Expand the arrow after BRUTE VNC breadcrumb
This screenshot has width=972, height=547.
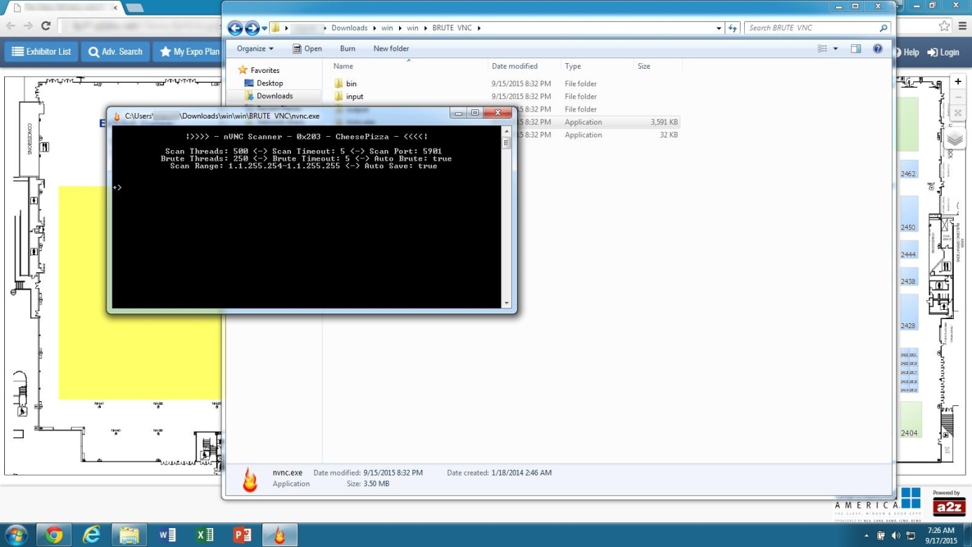479,28
